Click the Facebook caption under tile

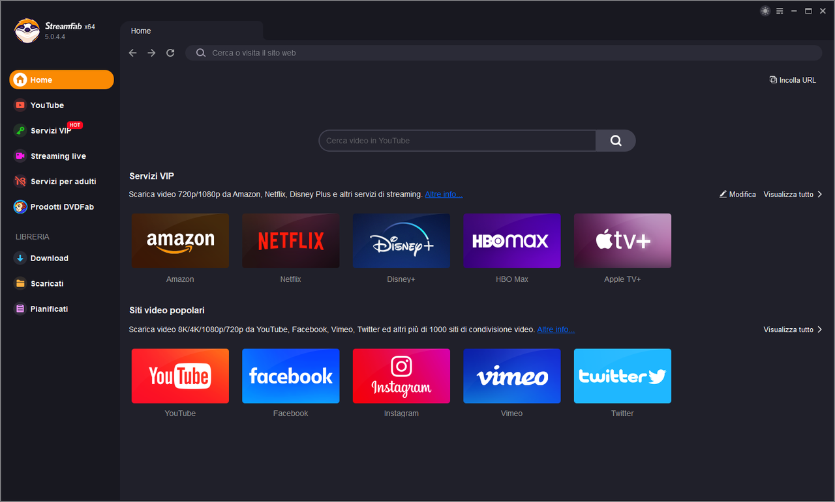click(x=290, y=413)
